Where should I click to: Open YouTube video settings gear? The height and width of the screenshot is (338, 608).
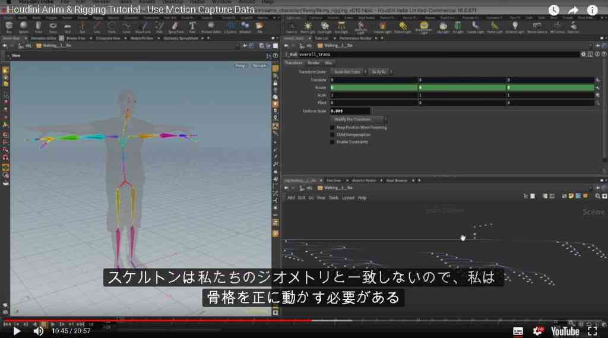[x=538, y=331]
